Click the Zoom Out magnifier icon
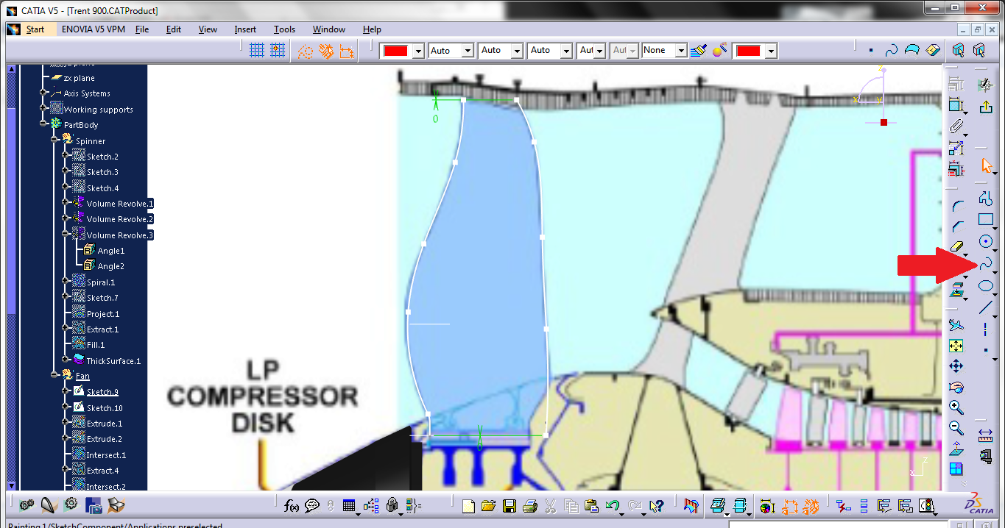The height and width of the screenshot is (528, 1005). point(956,427)
